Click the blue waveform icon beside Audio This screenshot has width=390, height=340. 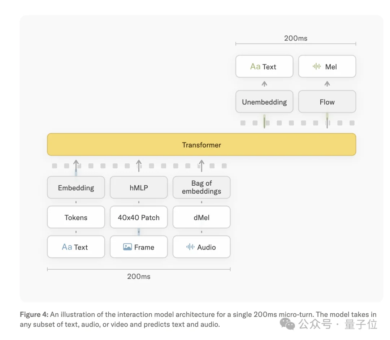pyautogui.click(x=190, y=247)
